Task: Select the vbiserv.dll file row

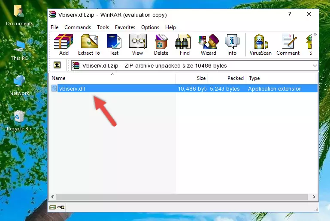Action: [184, 88]
